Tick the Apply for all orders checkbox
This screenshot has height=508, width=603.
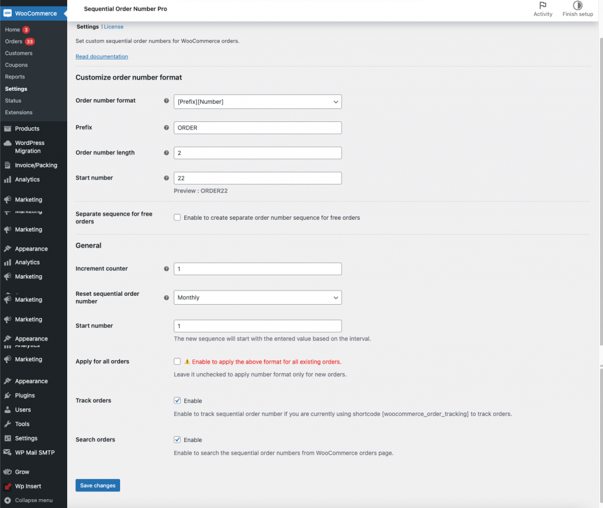pos(177,361)
